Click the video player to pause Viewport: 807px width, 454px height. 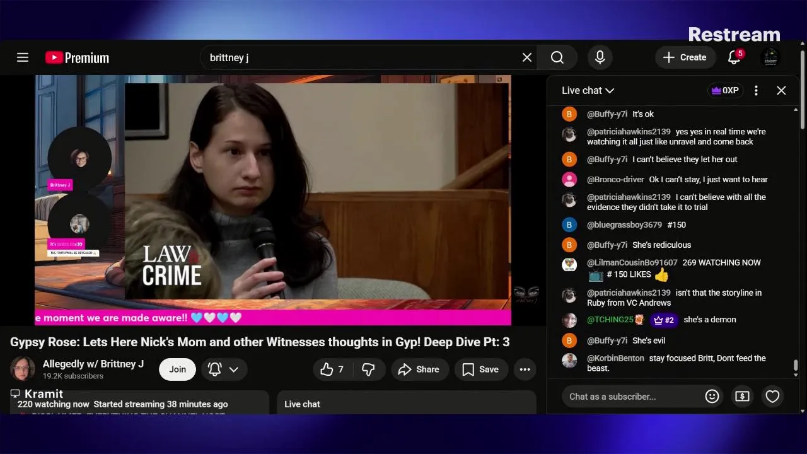pyautogui.click(x=272, y=200)
